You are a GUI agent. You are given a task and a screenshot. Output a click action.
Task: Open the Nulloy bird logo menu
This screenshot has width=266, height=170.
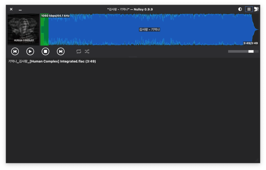pos(256,9)
